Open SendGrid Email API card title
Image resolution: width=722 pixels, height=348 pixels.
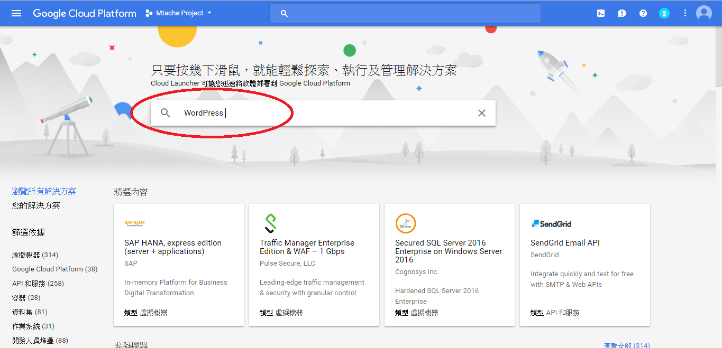pyautogui.click(x=565, y=243)
